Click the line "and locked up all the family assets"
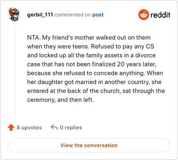The height and width of the screenshot is (160, 178). click(x=91, y=56)
